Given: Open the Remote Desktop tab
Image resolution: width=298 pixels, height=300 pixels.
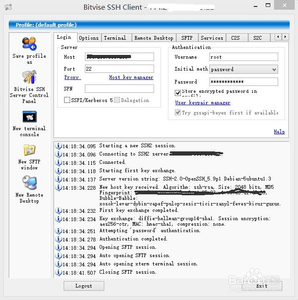Looking at the screenshot, I should point(154,38).
